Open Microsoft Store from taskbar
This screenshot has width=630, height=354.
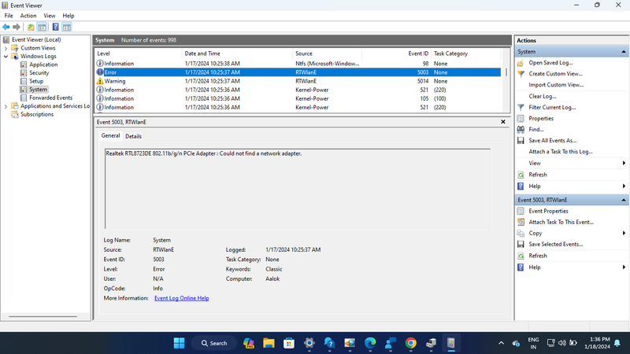289,343
